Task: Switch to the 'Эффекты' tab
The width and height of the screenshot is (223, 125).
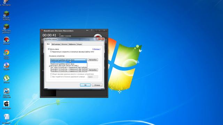Action: 72,44
